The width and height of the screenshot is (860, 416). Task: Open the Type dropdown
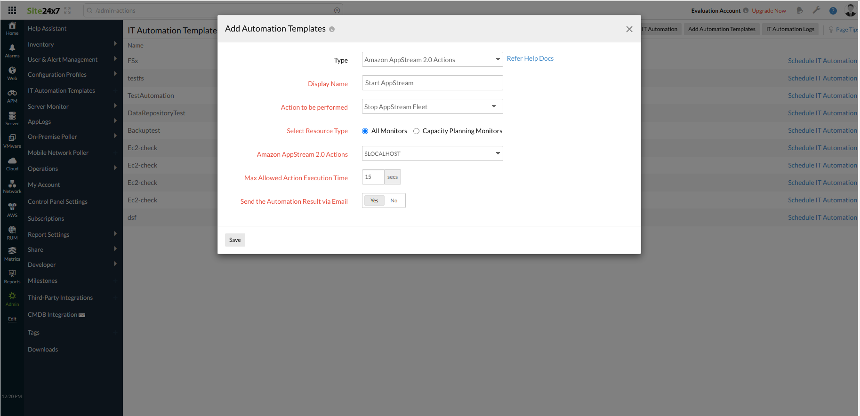click(432, 60)
